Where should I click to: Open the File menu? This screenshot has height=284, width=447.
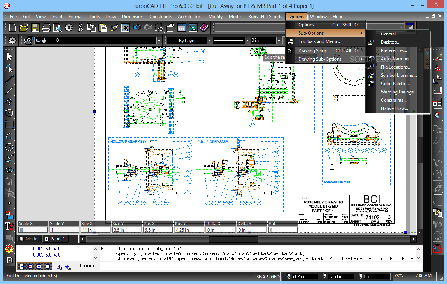click(13, 17)
